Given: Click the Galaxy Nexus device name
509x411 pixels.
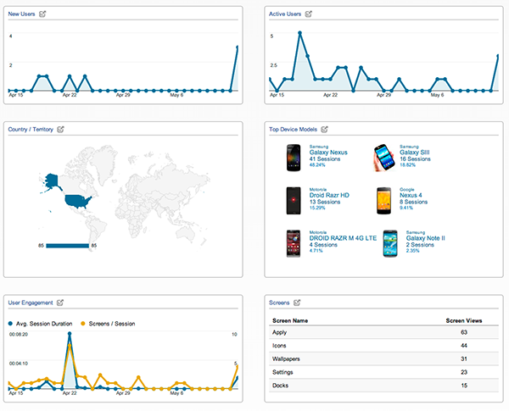Looking at the screenshot, I should point(328,153).
